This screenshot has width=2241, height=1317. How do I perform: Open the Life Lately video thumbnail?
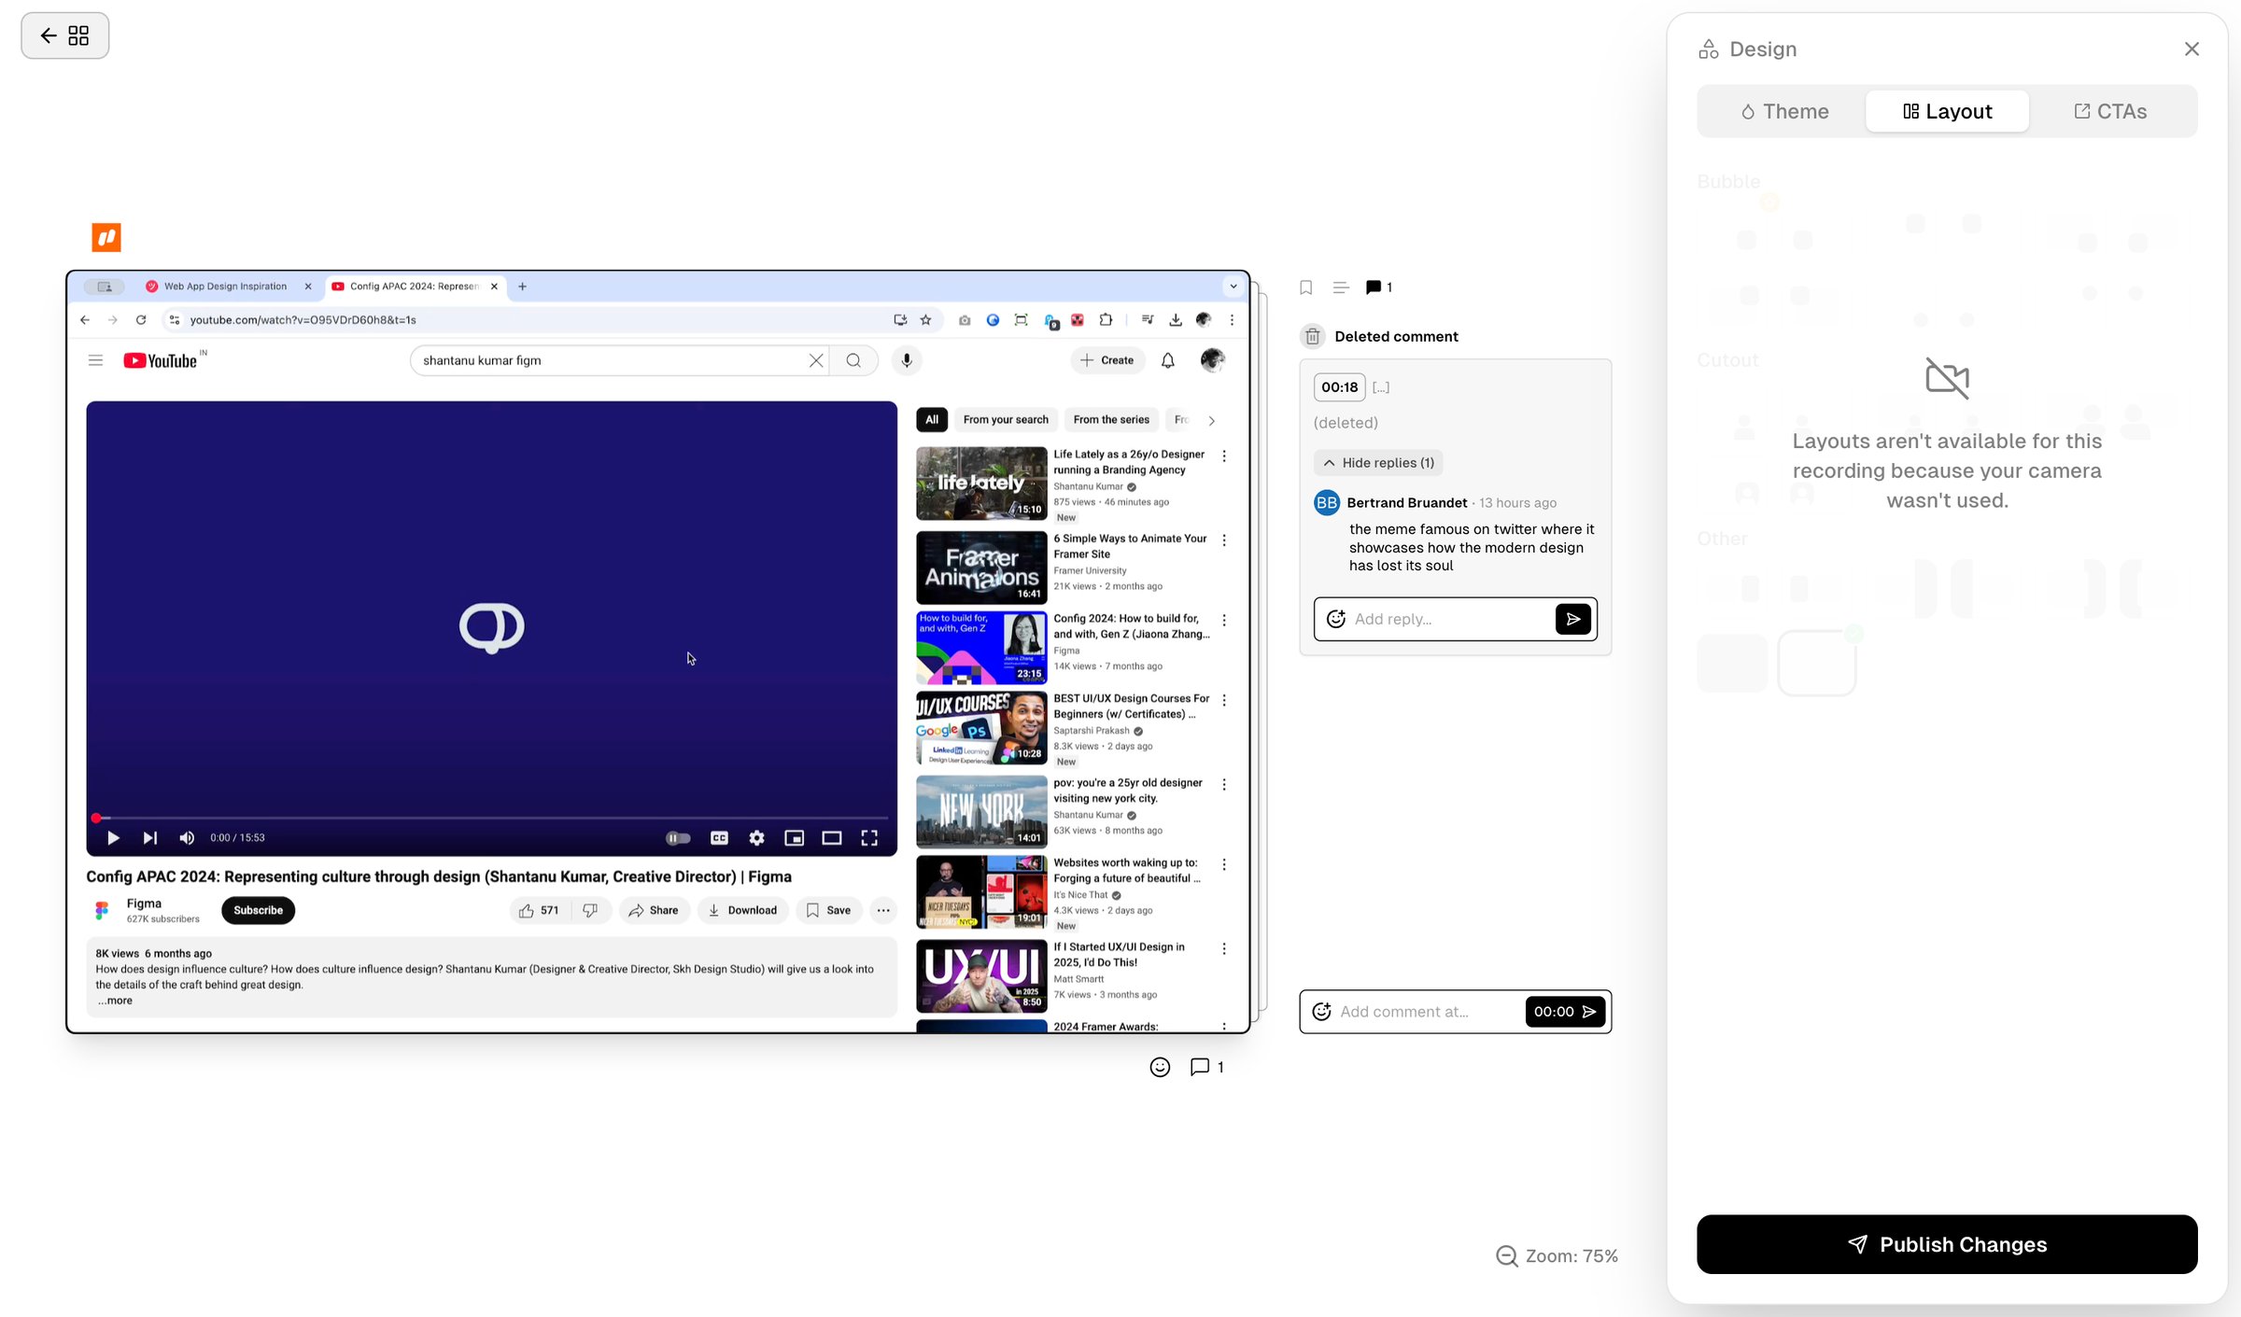pyautogui.click(x=981, y=483)
